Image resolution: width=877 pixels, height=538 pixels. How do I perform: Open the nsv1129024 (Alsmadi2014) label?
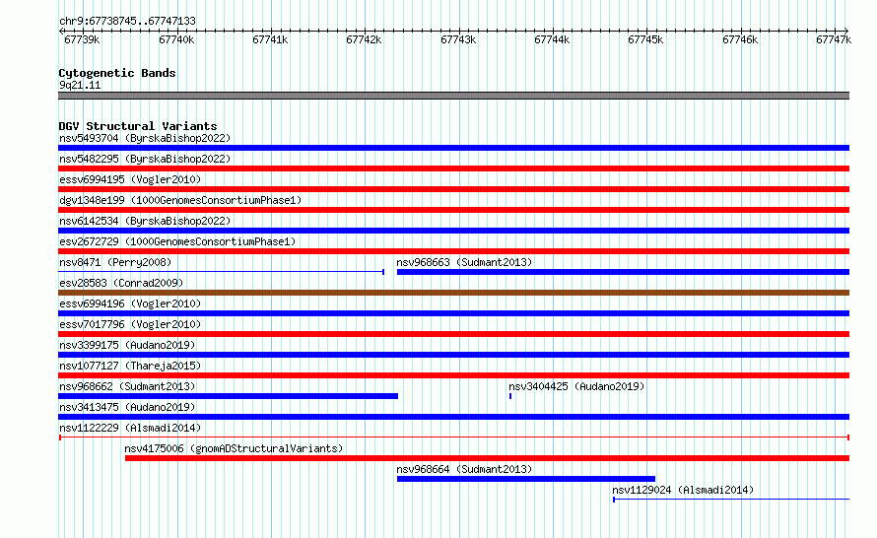click(683, 490)
